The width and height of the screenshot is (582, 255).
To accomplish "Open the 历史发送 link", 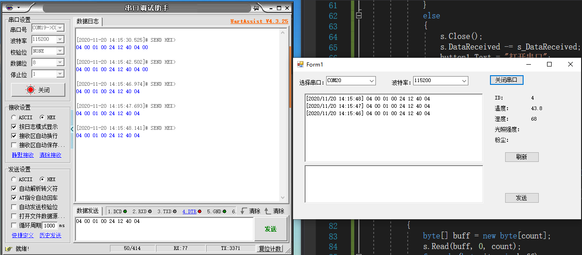I will (x=50, y=235).
